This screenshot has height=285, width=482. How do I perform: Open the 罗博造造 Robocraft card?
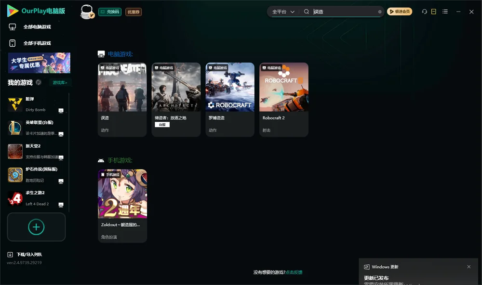click(229, 100)
